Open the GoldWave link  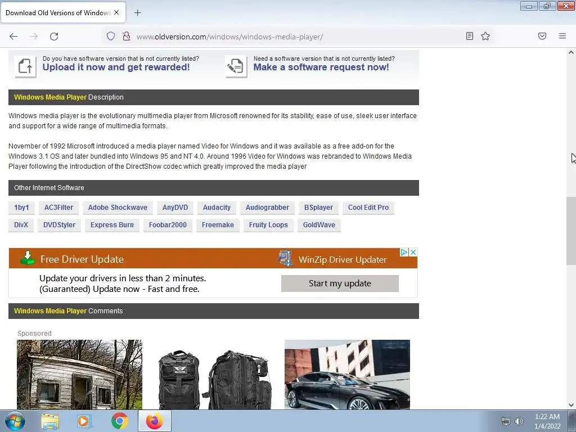pyautogui.click(x=319, y=225)
